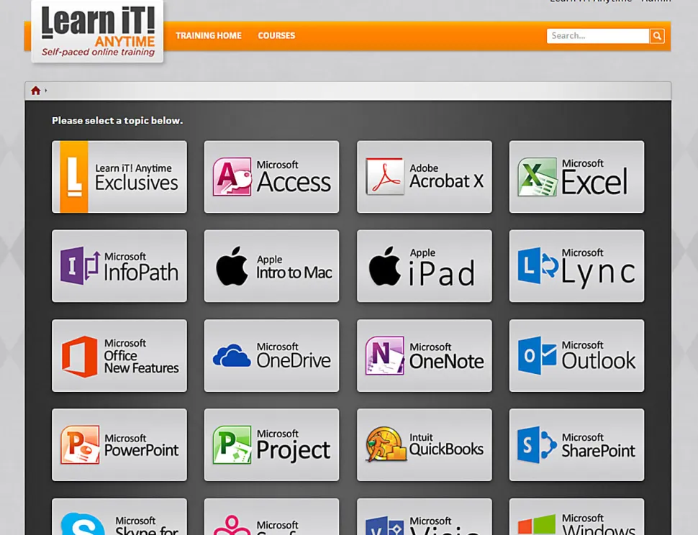Click the Microsoft OneNote icon
This screenshot has height=535, width=698.
tap(385, 355)
